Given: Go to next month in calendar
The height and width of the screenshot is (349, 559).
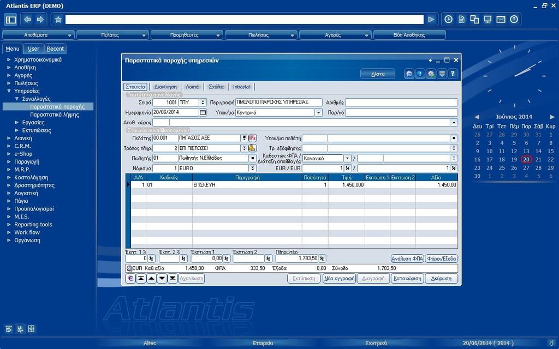Looking at the screenshot, I should point(552,117).
